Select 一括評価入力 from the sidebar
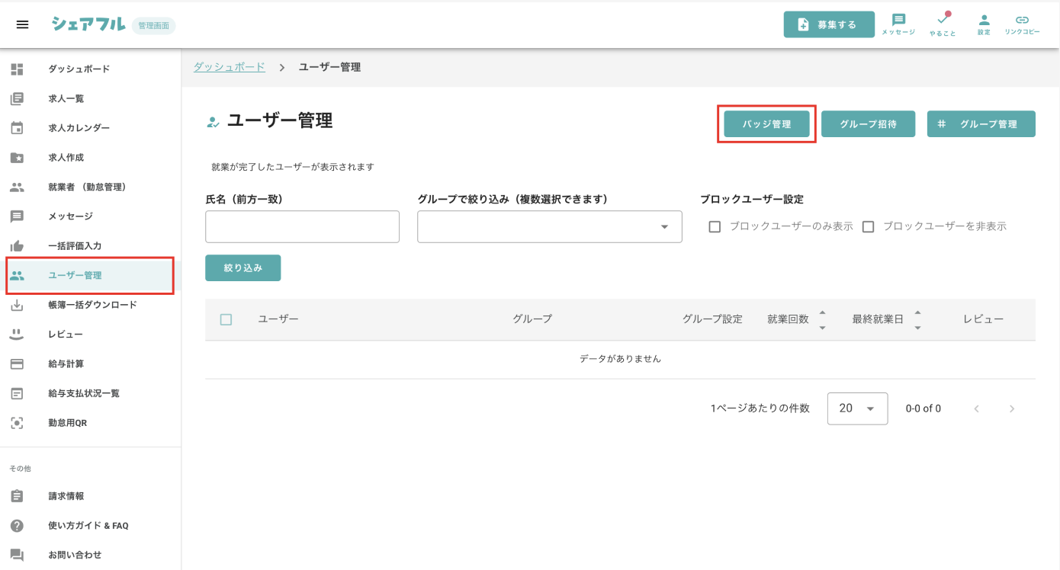The image size is (1060, 570). [x=75, y=246]
